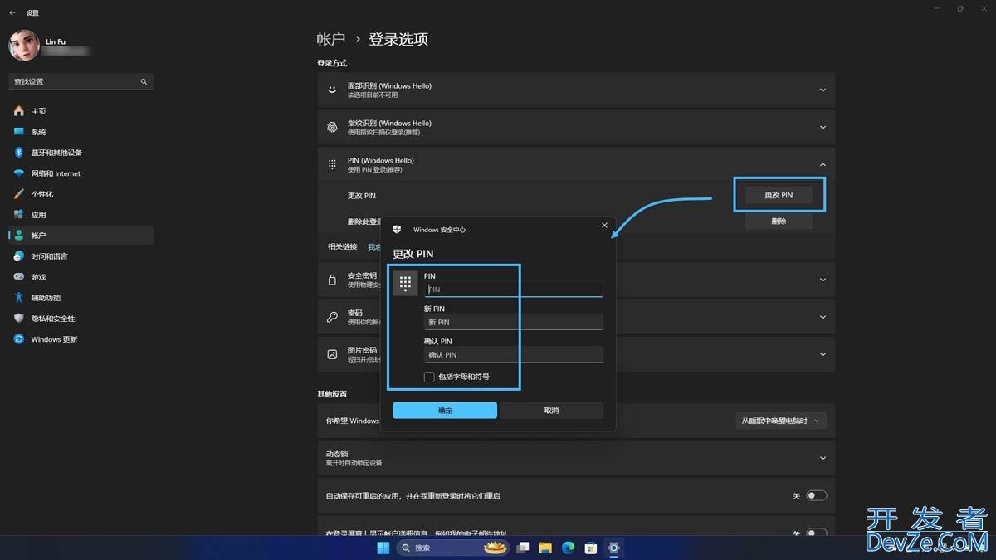Click the 更改 PIN dialog title
Viewport: 996px width, 560px height.
point(413,254)
